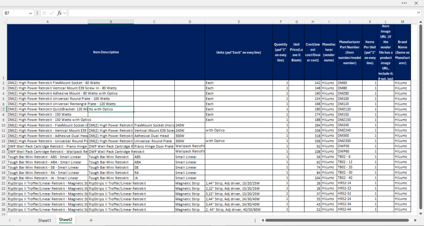Close the window with the X button
424x226 pixels.
point(416,3)
